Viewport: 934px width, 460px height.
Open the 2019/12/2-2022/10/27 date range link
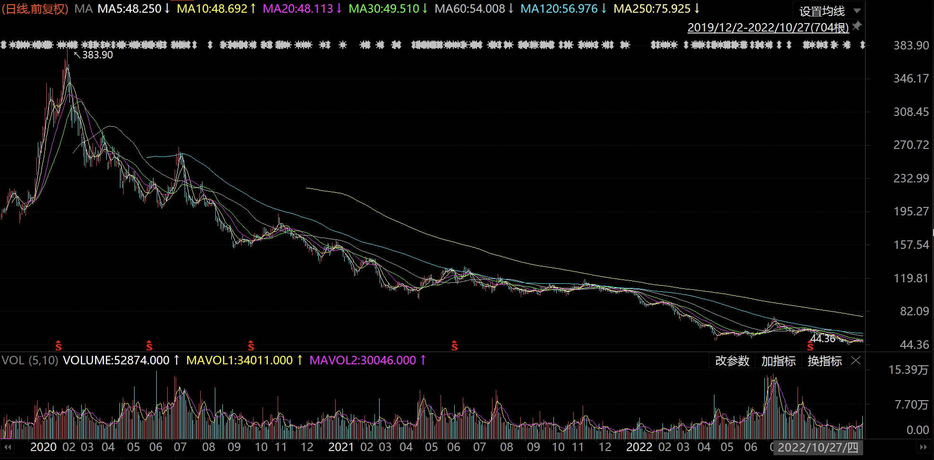(768, 27)
